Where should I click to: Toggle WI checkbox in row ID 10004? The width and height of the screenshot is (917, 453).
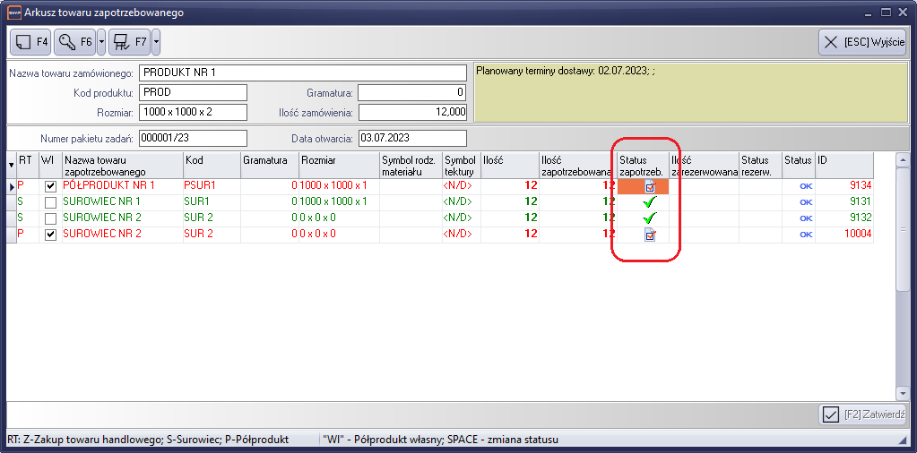click(x=51, y=235)
